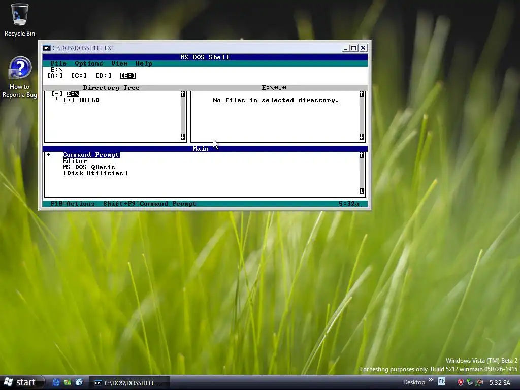Click file list up scroll arrow
This screenshot has width=520, height=390.
[x=362, y=94]
